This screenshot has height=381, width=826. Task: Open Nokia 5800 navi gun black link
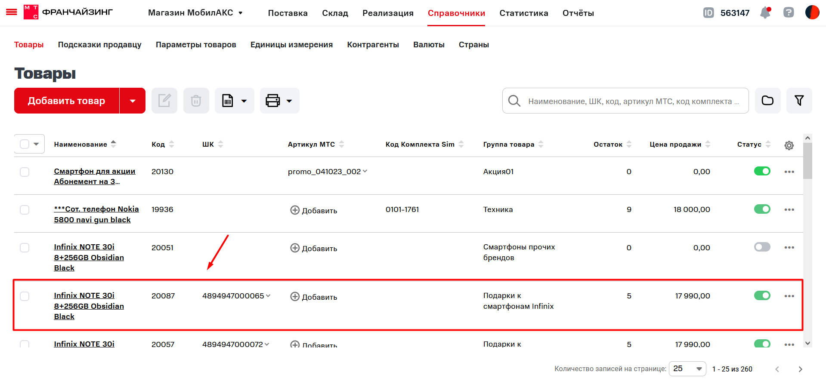coord(96,214)
